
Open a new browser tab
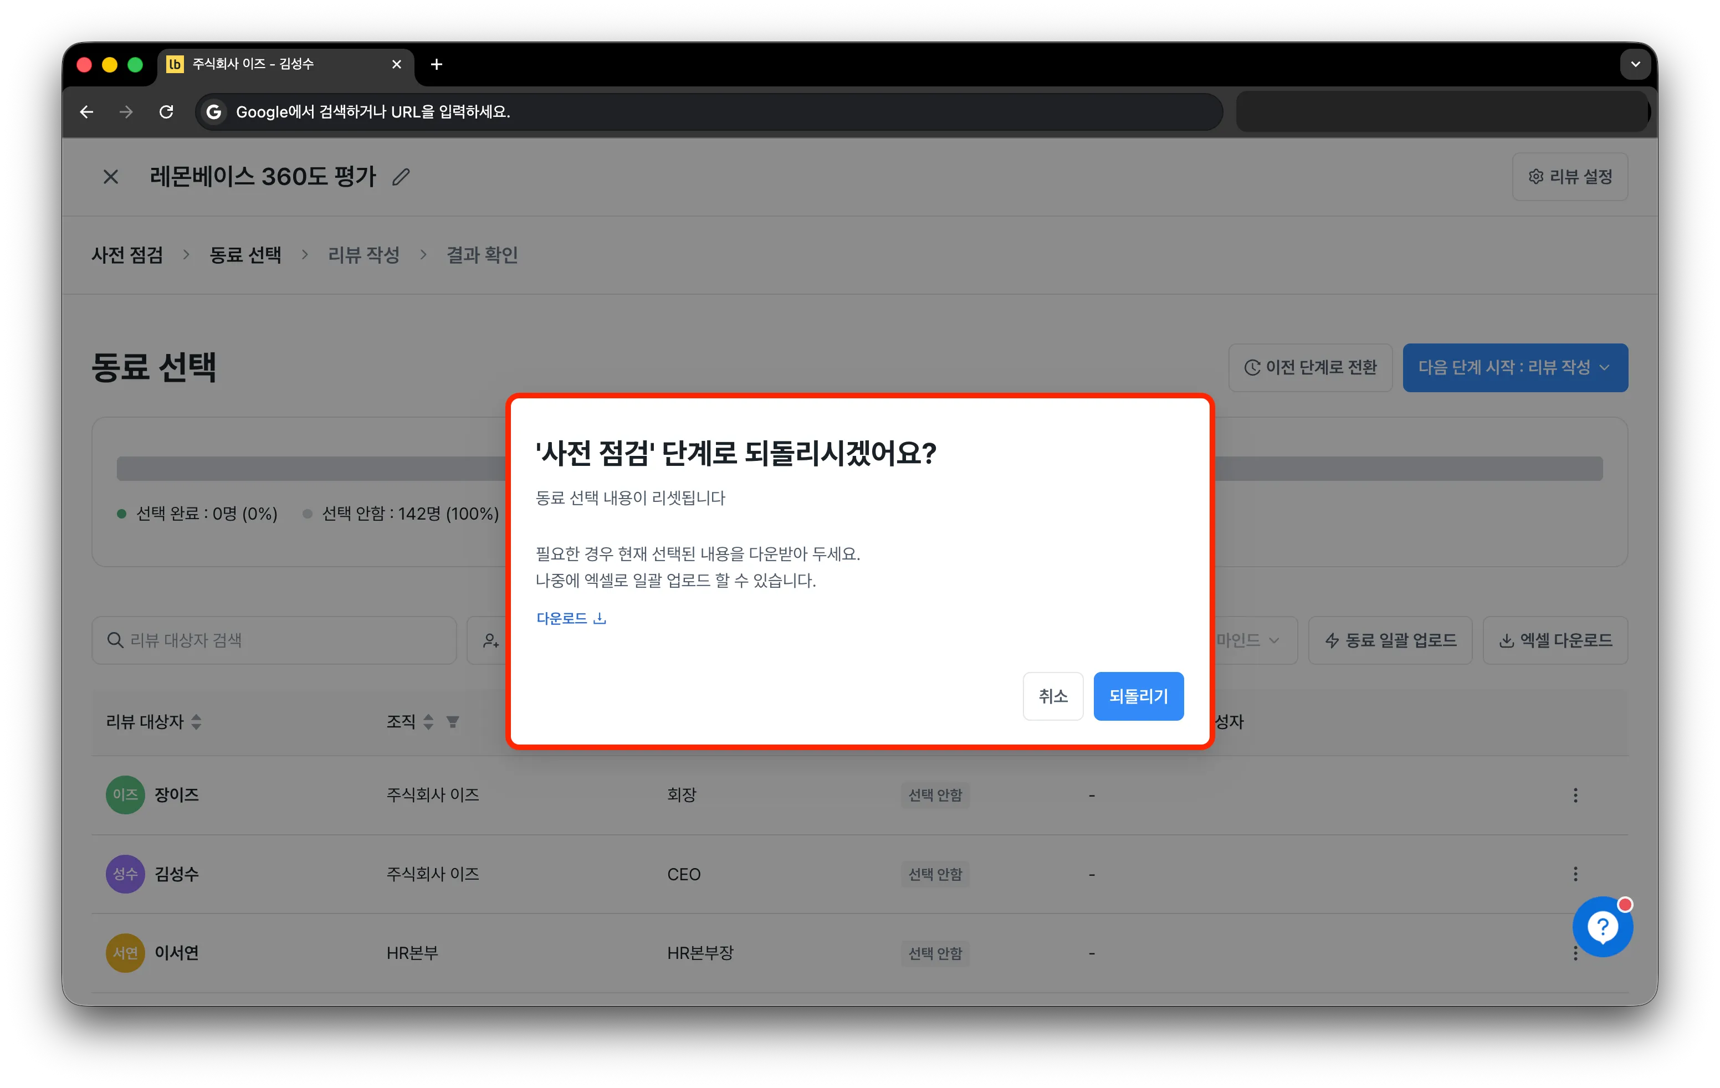point(437,64)
